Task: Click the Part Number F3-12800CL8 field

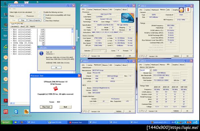Action: point(161,80)
